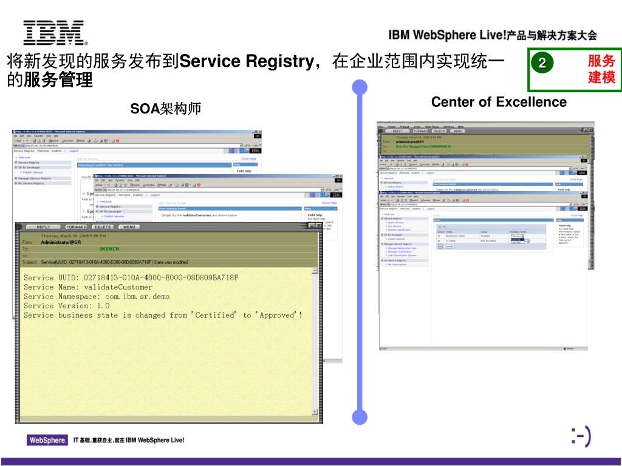Click the 'Service Name: validateCustomer' line
This screenshot has width=622, height=466.
[88, 287]
